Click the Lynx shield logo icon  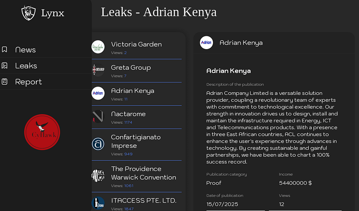[29, 13]
